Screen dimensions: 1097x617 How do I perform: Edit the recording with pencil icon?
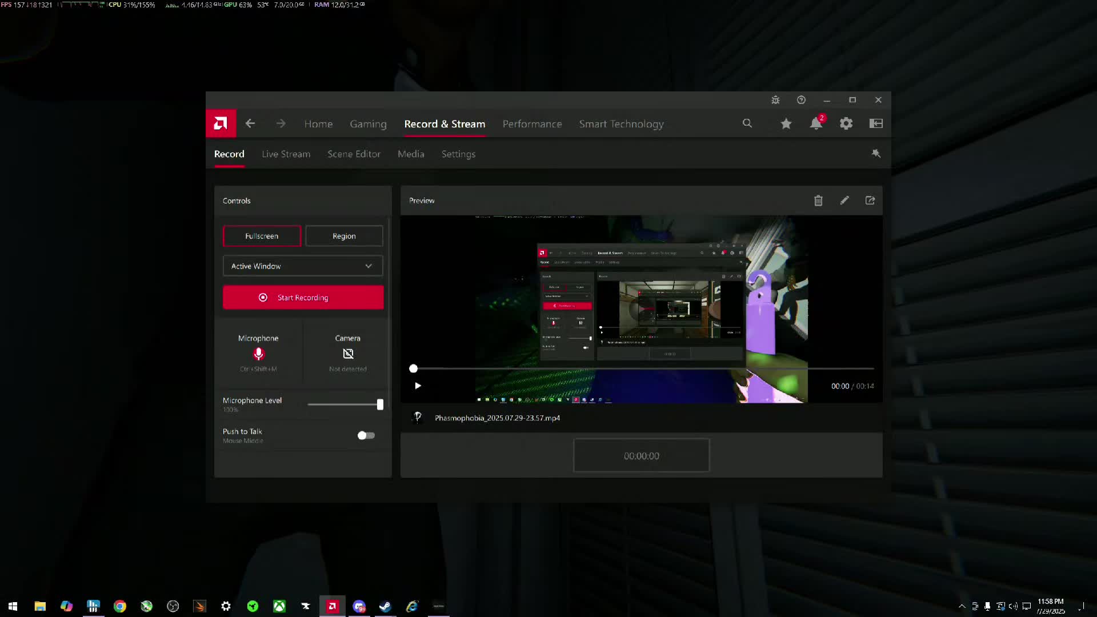coord(844,201)
